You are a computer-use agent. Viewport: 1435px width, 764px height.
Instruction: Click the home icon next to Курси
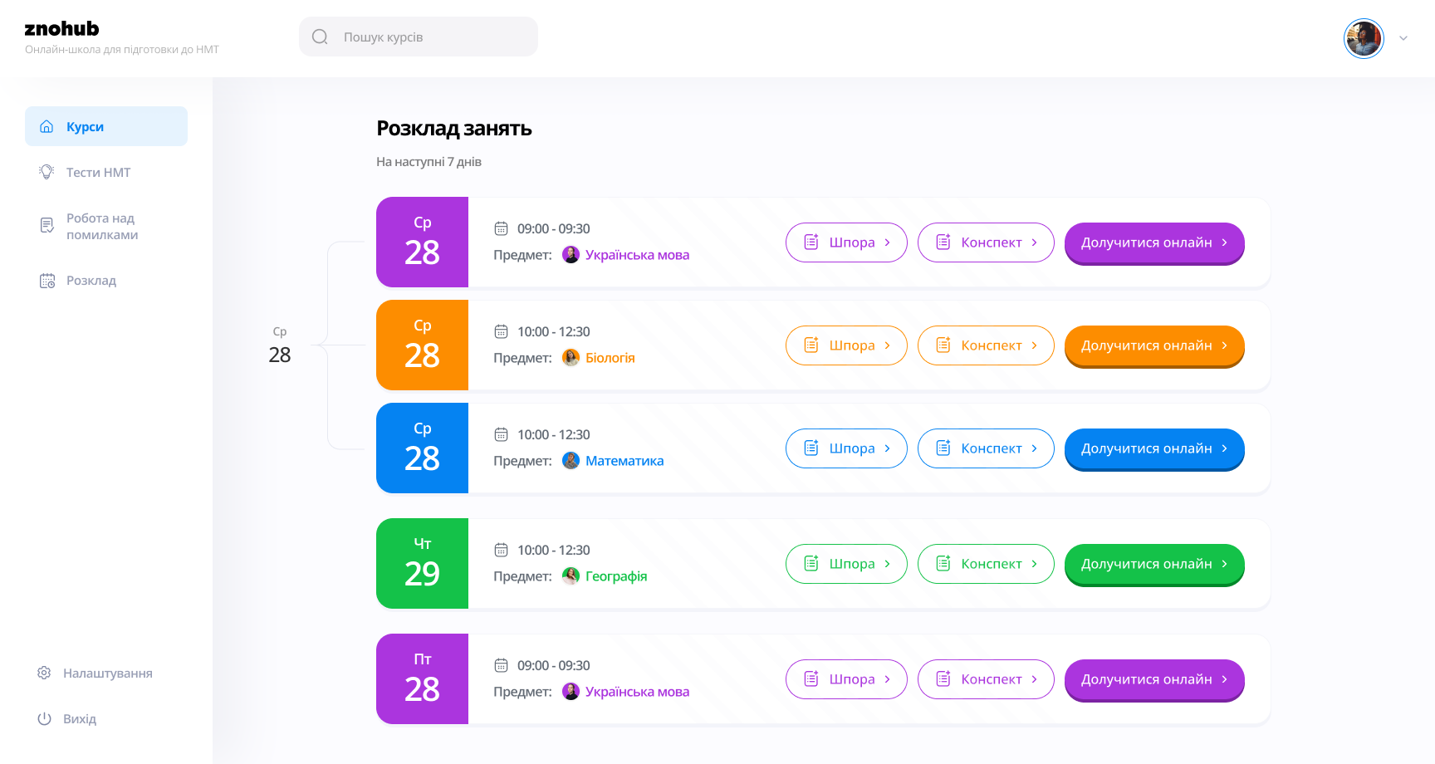(x=47, y=126)
